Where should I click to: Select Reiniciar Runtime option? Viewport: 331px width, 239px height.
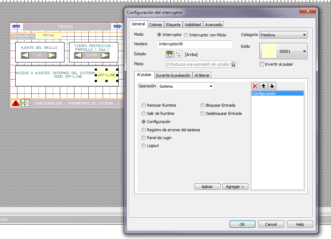pos(159,105)
